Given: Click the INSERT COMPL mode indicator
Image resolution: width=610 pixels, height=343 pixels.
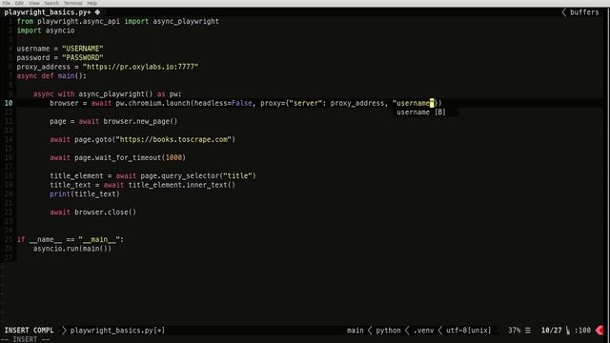Looking at the screenshot, I should point(30,331).
